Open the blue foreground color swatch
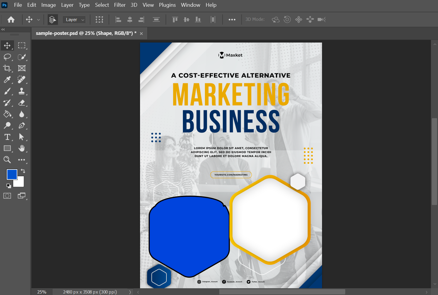 pos(12,174)
